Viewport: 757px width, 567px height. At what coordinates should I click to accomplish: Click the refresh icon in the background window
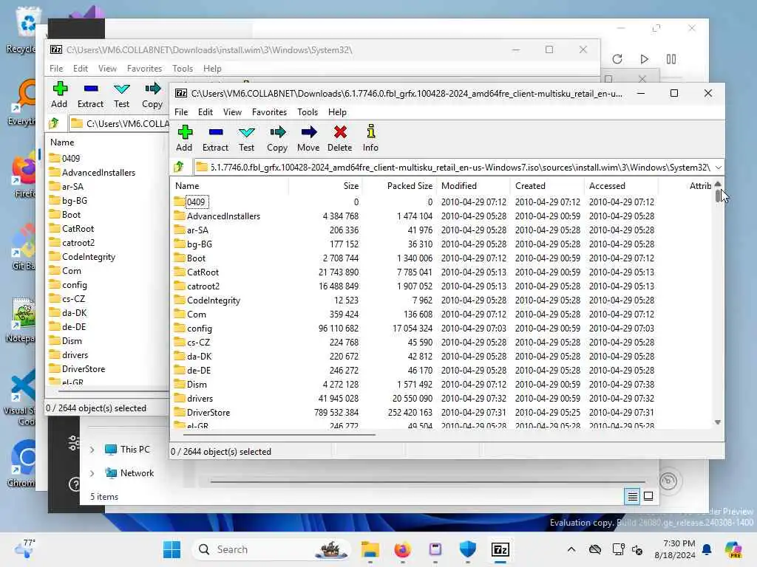617,59
